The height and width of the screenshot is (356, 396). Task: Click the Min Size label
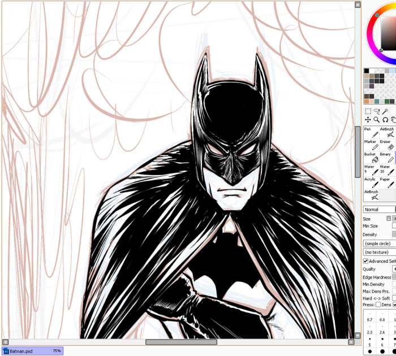click(370, 226)
